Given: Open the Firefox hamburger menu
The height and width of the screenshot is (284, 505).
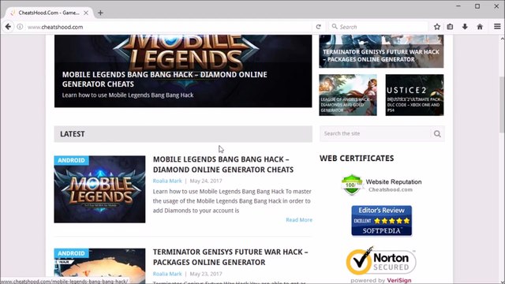Looking at the screenshot, I should tap(497, 27).
